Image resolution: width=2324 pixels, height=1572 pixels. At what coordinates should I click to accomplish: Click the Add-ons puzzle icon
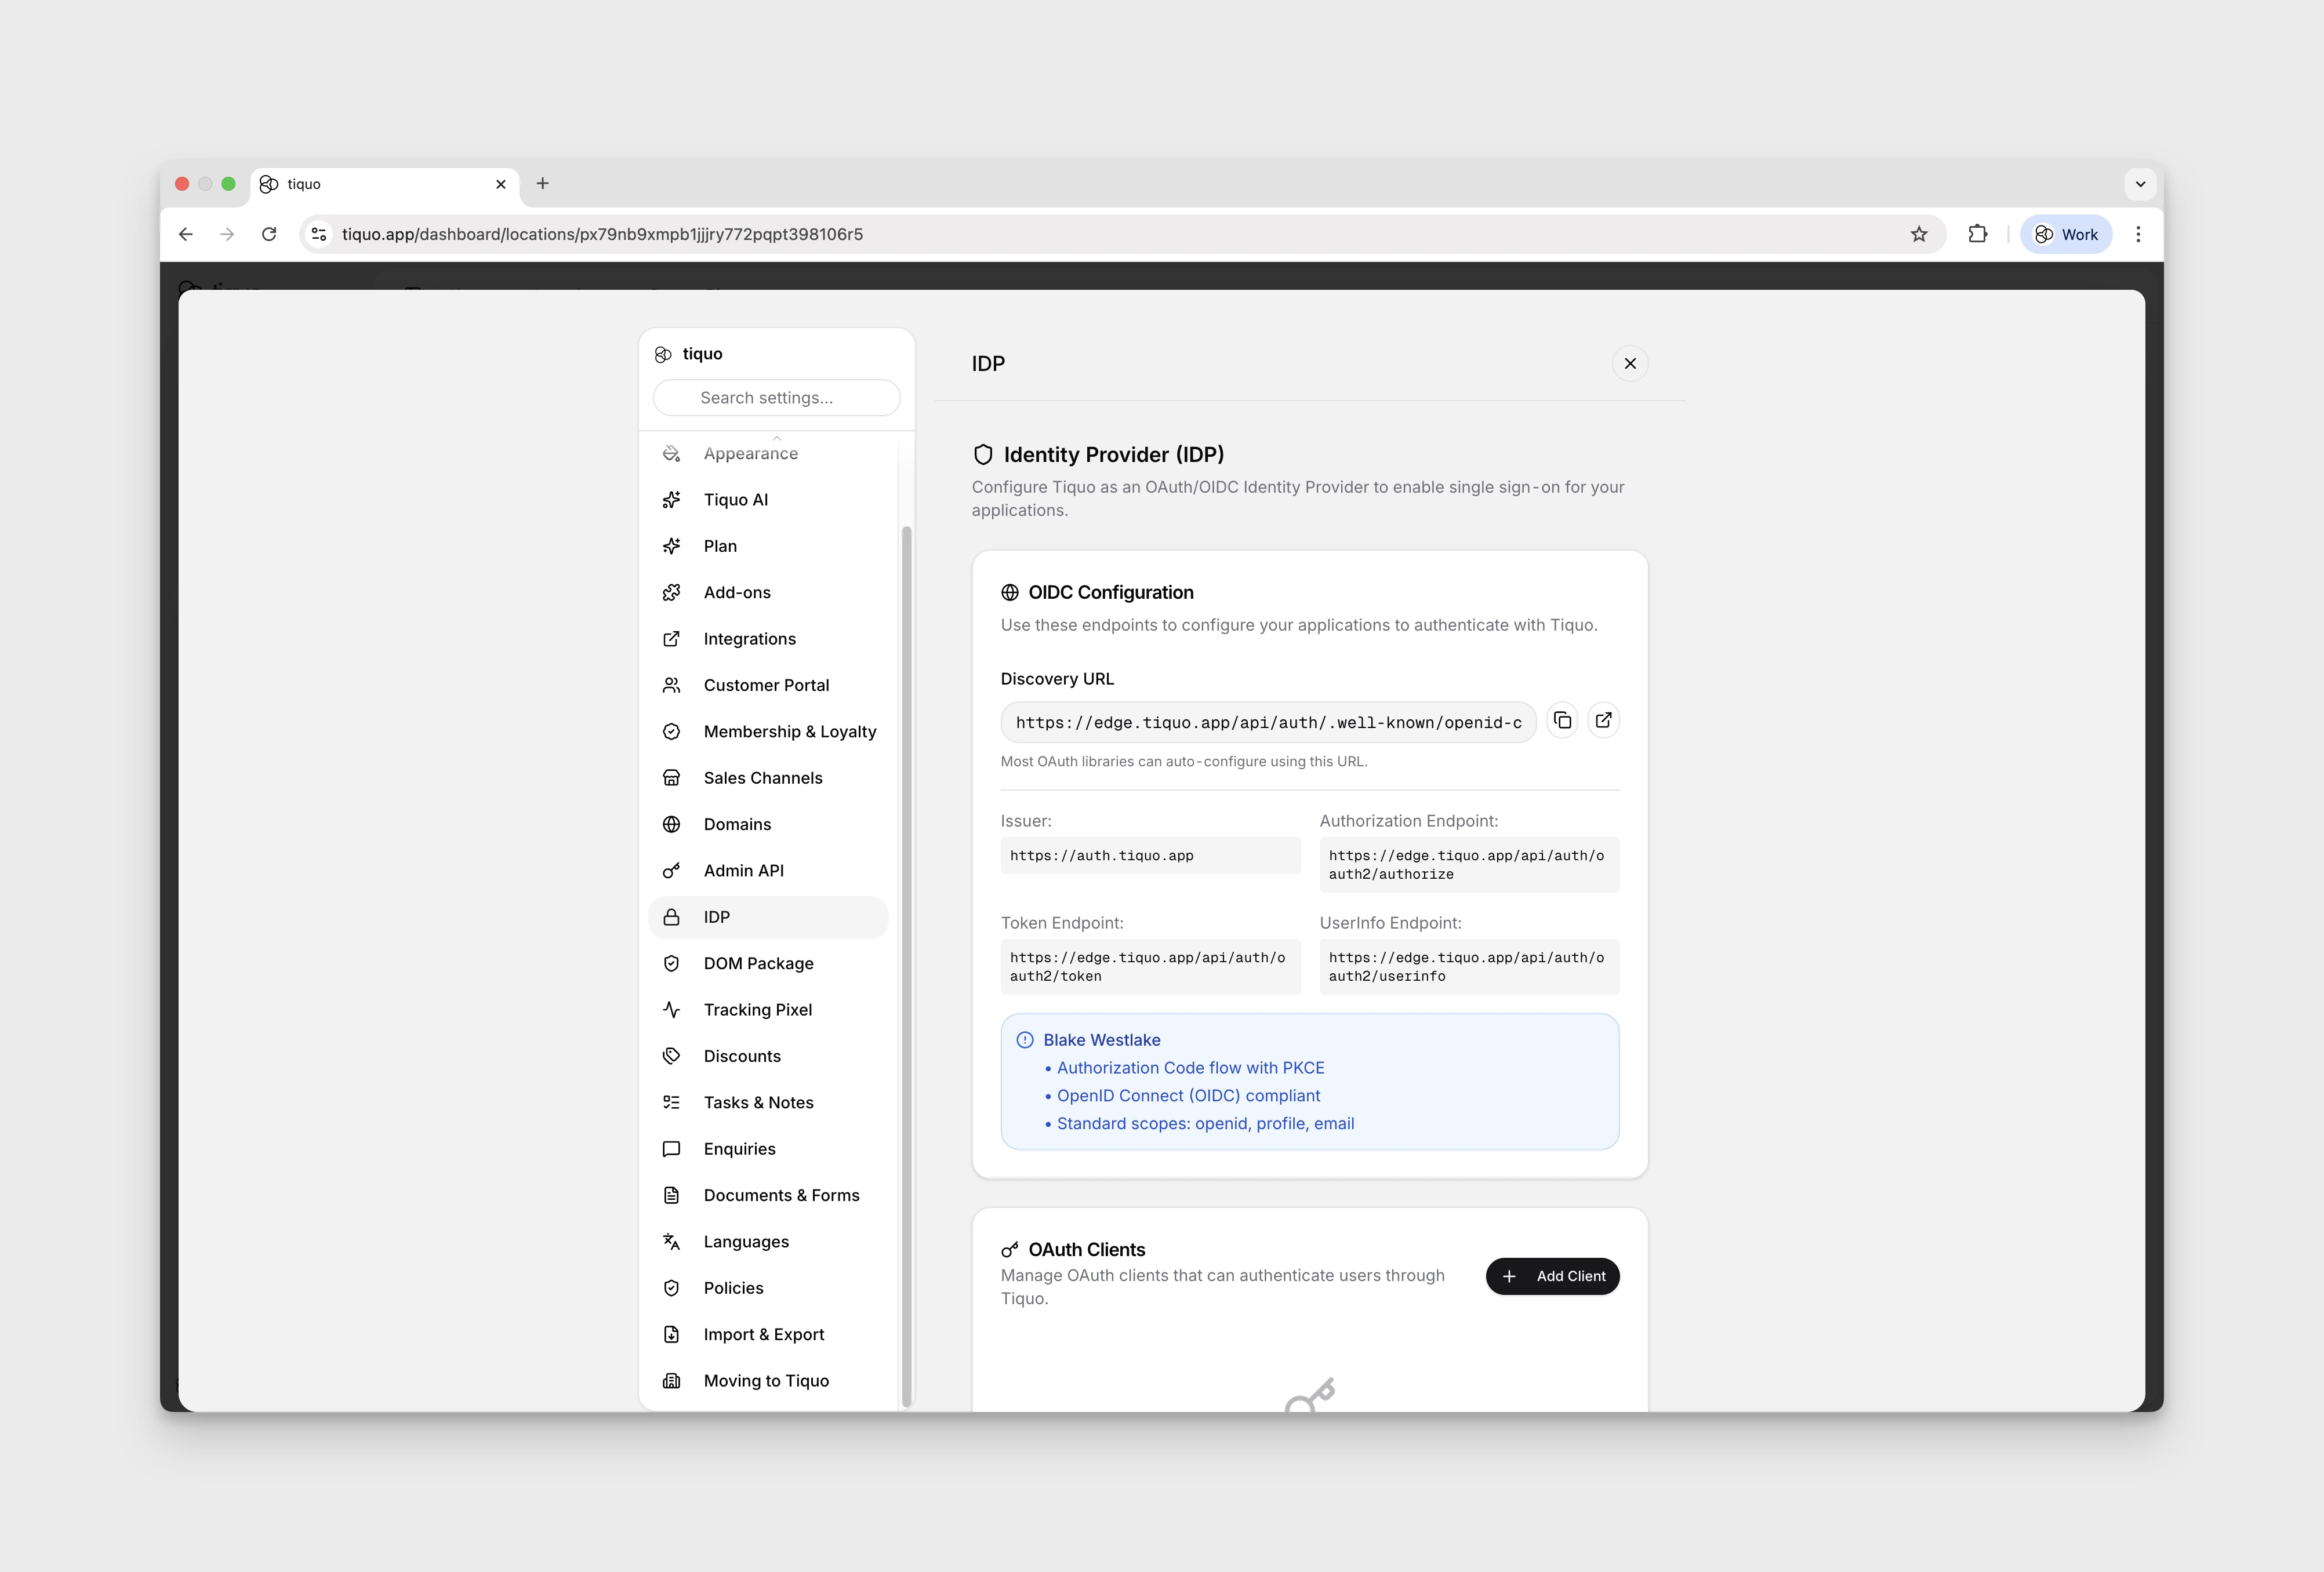671,592
